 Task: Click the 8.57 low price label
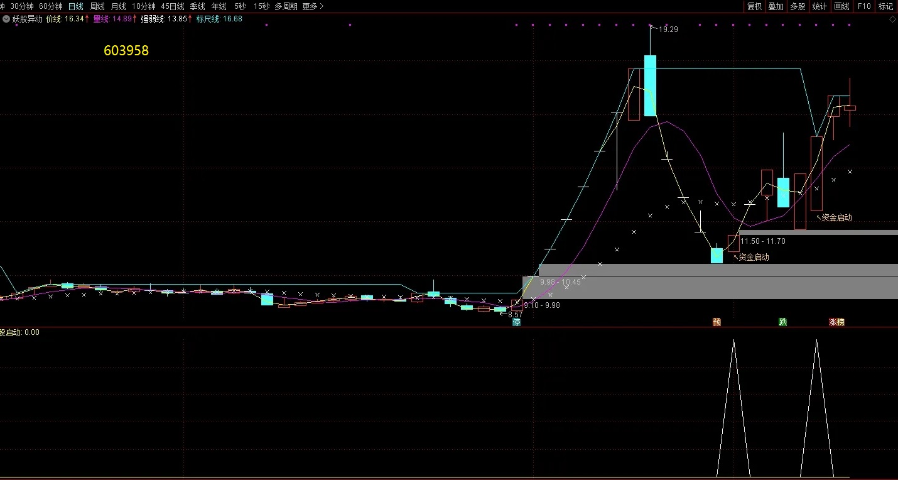point(515,315)
